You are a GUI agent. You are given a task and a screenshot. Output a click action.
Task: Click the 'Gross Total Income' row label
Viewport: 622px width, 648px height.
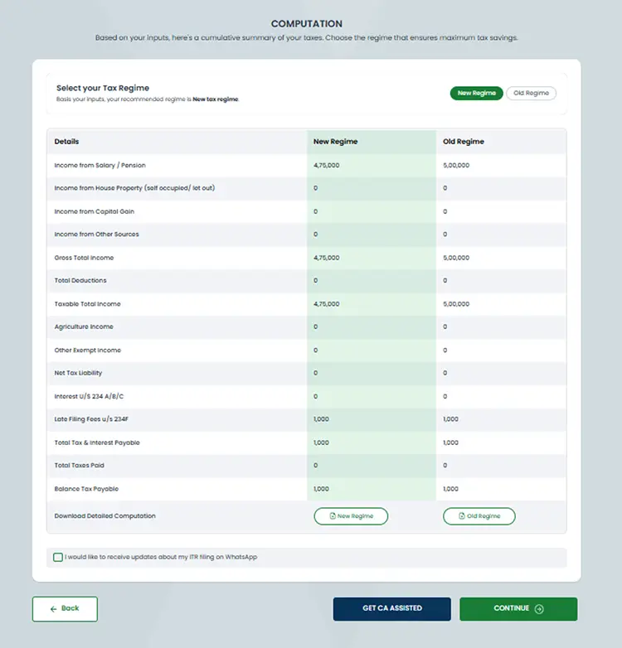[84, 258]
